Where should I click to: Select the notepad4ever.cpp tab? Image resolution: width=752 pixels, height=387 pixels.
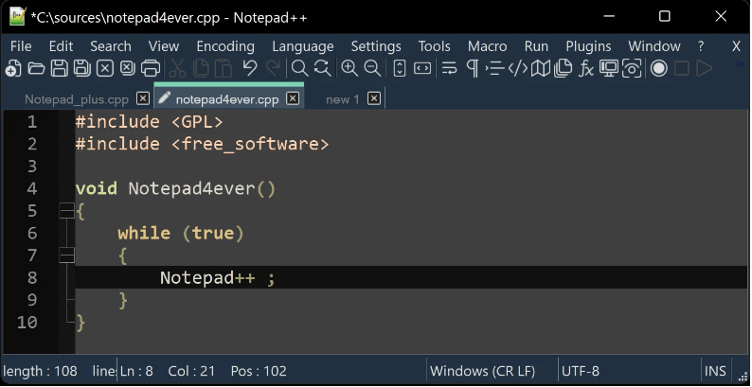[227, 99]
